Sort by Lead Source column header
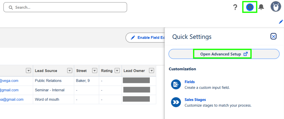This screenshot has width=284, height=119. 46,71
